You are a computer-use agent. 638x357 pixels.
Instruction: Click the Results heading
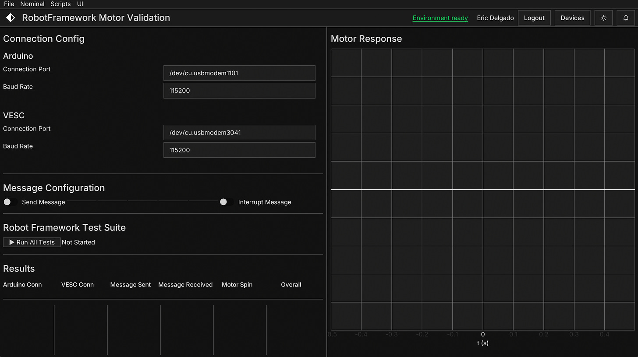19,269
